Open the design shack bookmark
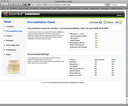The image size is (128, 106). [x=46, y=8]
